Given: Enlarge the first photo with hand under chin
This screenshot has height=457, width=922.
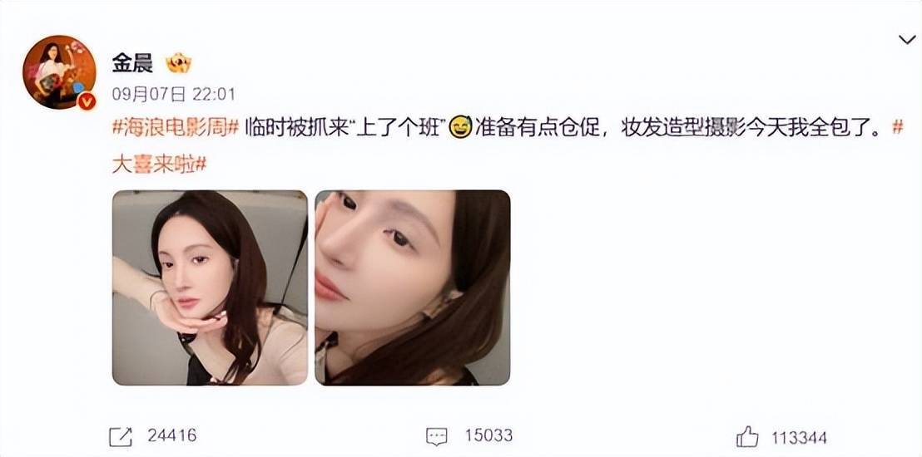Looking at the screenshot, I should click(210, 287).
